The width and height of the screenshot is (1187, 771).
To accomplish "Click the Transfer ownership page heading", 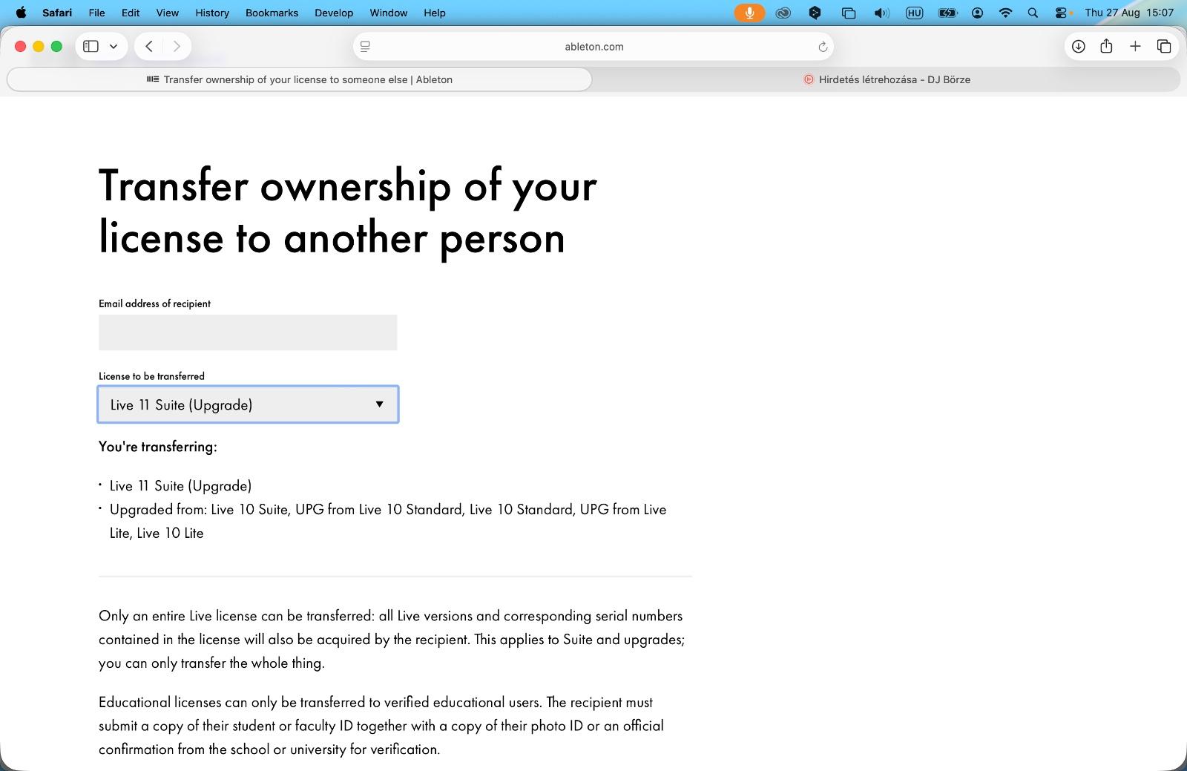I will coord(347,211).
